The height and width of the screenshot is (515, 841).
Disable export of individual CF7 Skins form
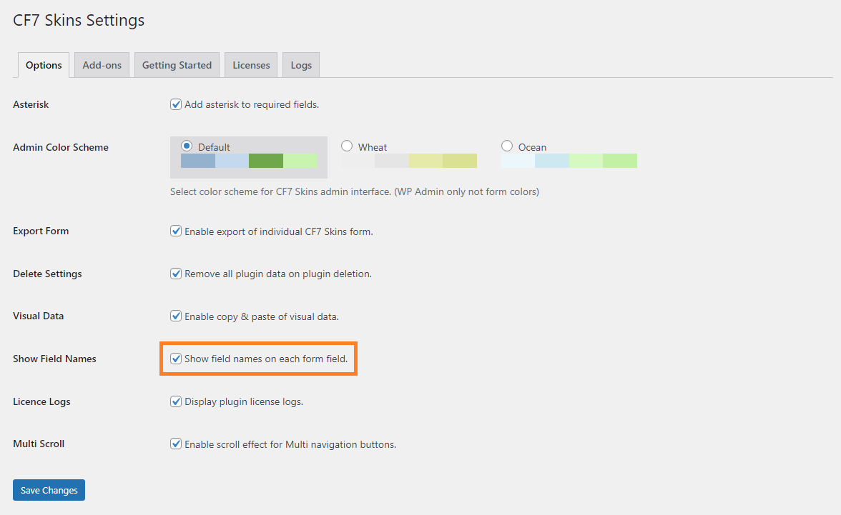176,231
